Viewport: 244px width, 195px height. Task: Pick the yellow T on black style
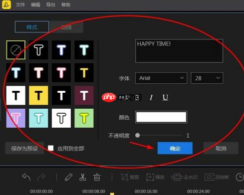coord(84,73)
